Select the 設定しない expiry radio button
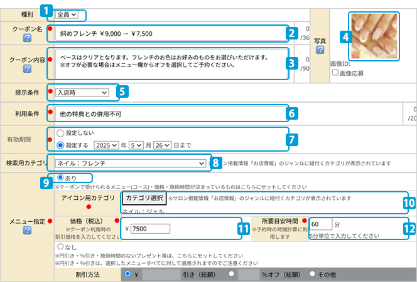Screen dimensions: 417x282 (x=60, y=133)
